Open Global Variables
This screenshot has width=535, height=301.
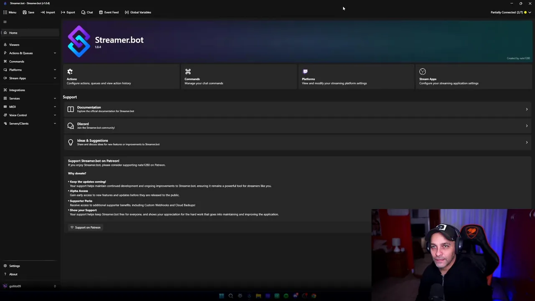pyautogui.click(x=138, y=12)
